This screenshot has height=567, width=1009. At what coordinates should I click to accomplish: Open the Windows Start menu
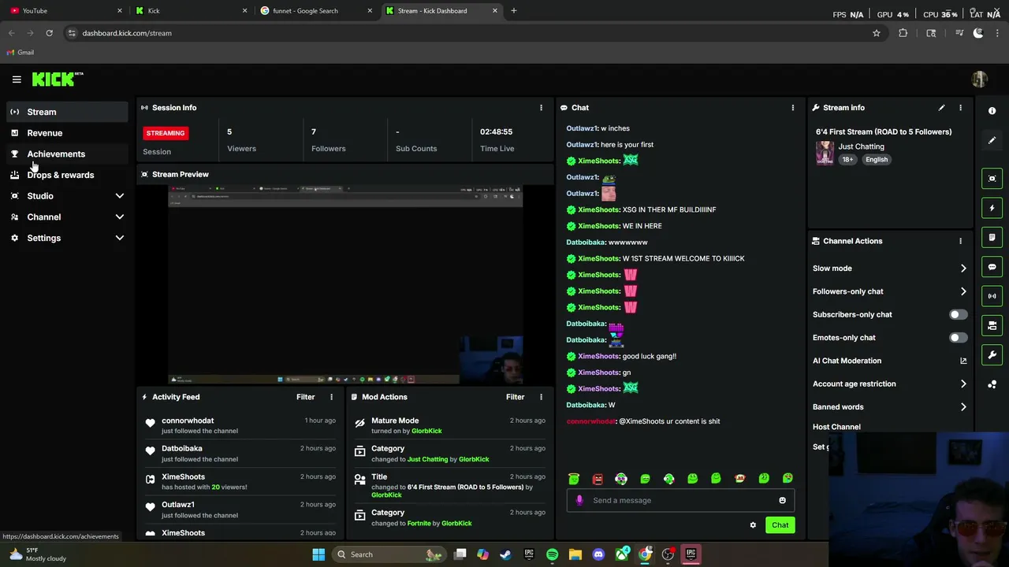[318, 554]
